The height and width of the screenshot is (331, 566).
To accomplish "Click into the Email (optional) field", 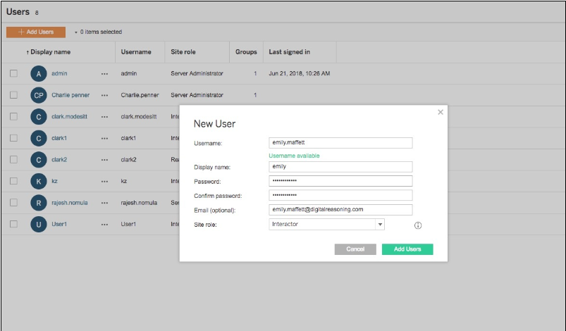I will [x=340, y=210].
